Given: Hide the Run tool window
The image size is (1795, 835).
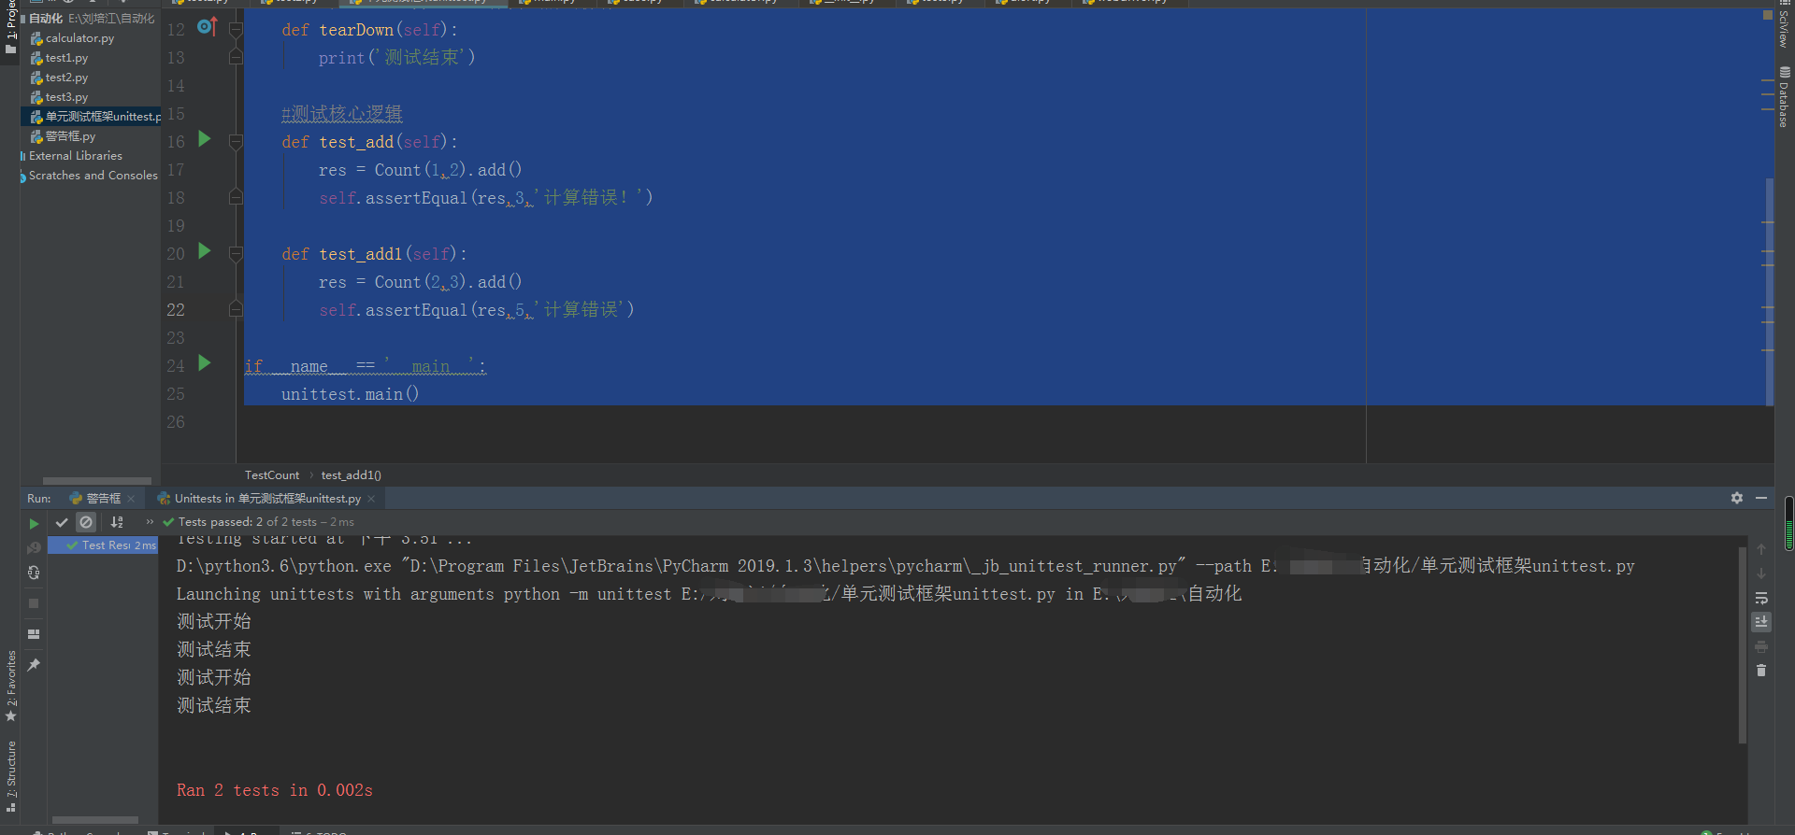Looking at the screenshot, I should tap(1761, 498).
